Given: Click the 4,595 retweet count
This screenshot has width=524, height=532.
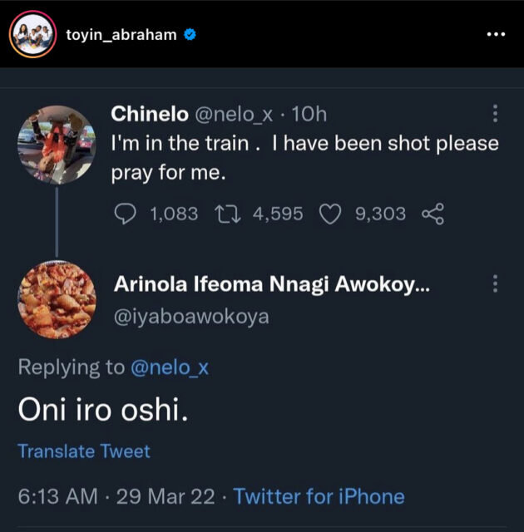Looking at the screenshot, I should 278,214.
